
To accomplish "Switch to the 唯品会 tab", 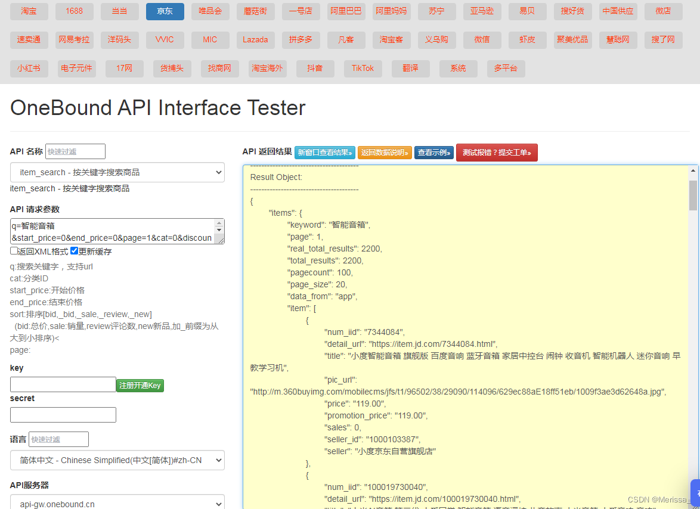I will (210, 11).
